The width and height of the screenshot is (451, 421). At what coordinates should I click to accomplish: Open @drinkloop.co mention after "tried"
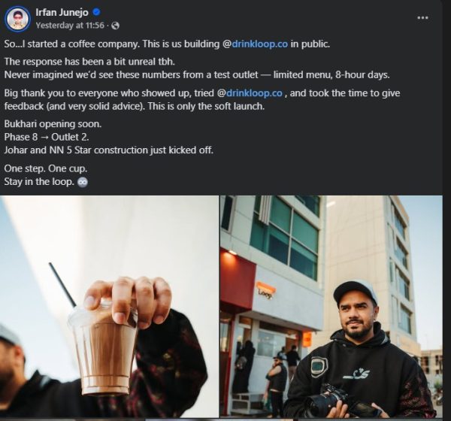tap(250, 93)
